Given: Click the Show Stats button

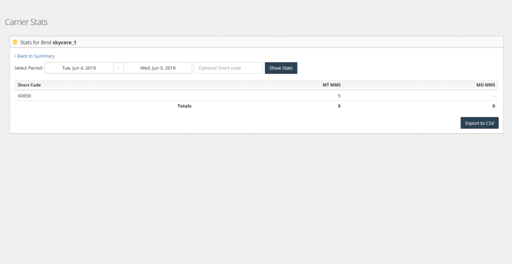Looking at the screenshot, I should [281, 68].
